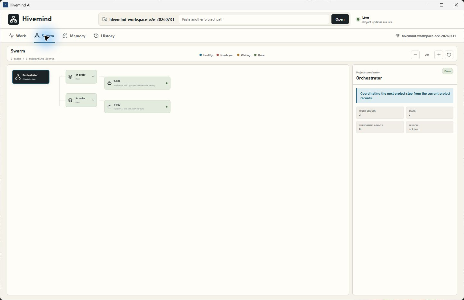The image size is (464, 300).
Task: Click the Done badge in the Orchestrator panel
Action: (448, 71)
